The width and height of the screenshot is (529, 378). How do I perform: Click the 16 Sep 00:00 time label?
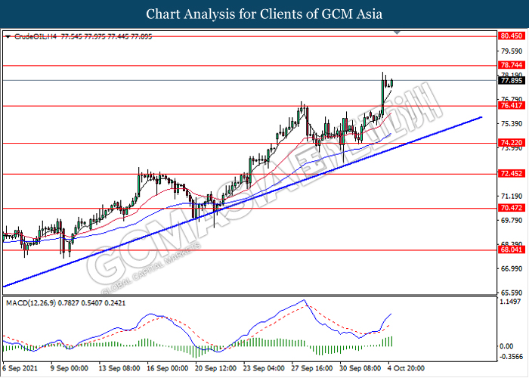point(167,368)
